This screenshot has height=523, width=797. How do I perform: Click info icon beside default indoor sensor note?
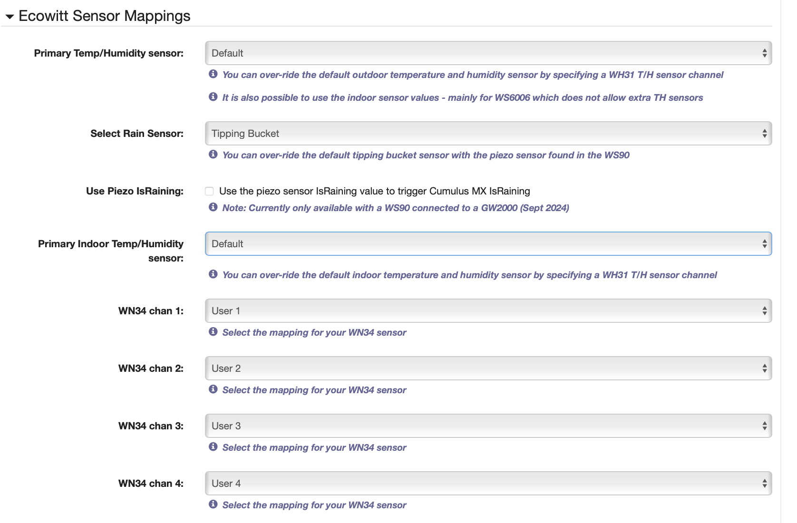(x=213, y=274)
